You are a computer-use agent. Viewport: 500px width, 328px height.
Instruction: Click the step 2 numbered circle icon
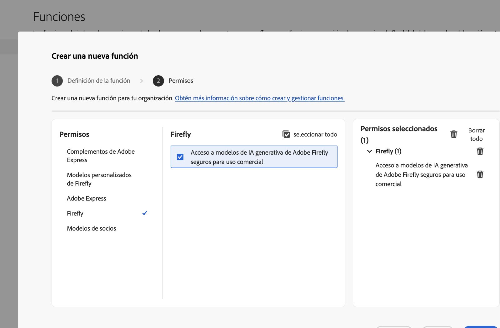pyautogui.click(x=158, y=81)
